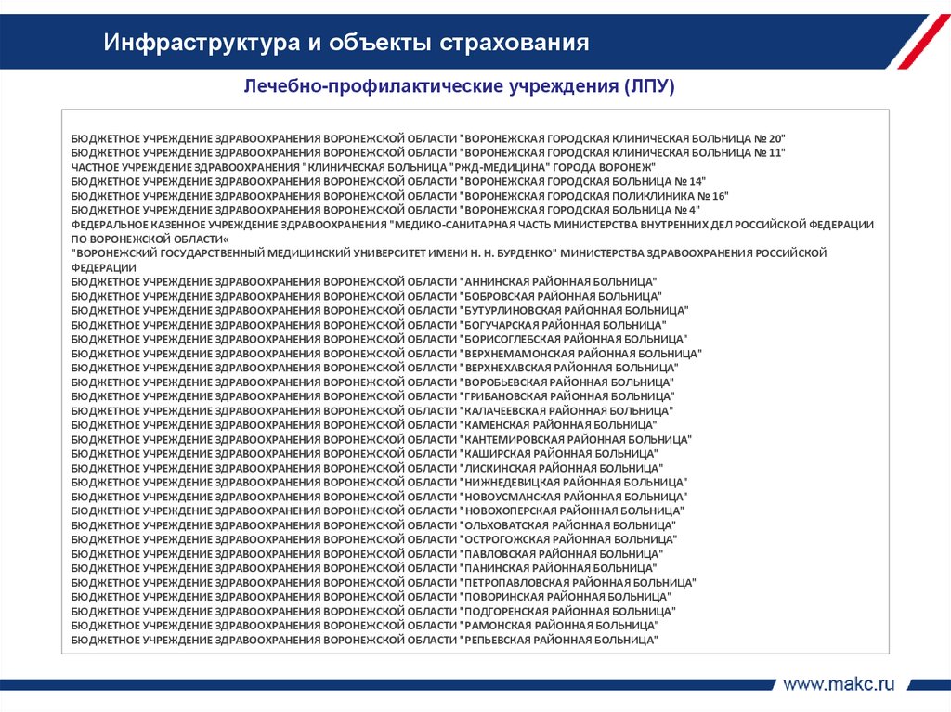Click the Верхнемамонская районная больница line

(386, 354)
